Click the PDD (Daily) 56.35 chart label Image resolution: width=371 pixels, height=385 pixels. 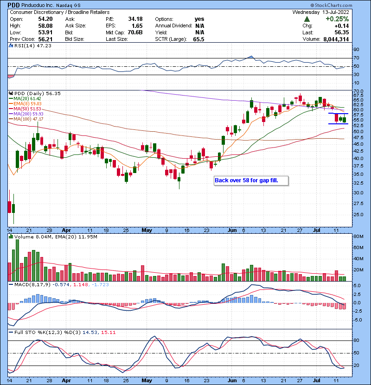37,93
